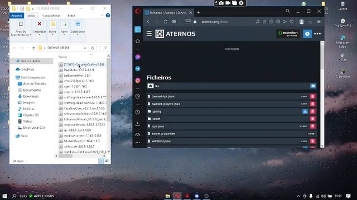Open Opera speed dial start page grid

[x=174, y=22]
